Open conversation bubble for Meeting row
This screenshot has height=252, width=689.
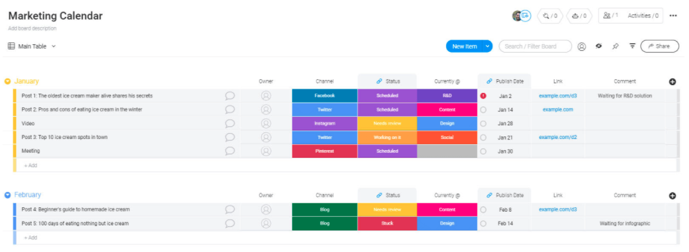[x=230, y=151]
